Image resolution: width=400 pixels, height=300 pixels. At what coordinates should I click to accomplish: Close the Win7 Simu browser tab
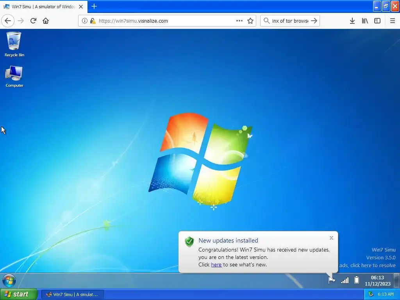tap(81, 7)
